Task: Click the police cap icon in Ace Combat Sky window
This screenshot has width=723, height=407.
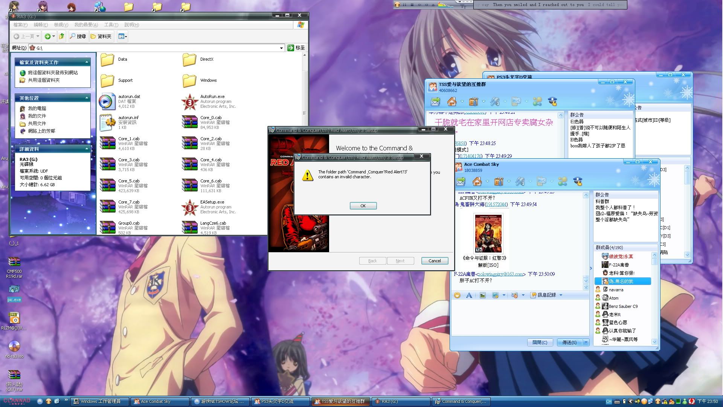Action: pyautogui.click(x=578, y=181)
